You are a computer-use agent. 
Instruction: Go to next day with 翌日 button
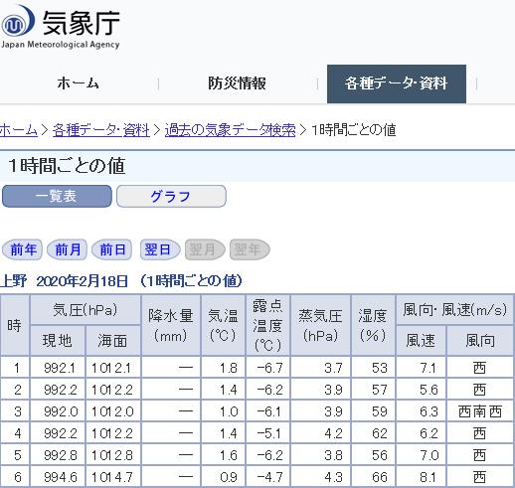point(160,249)
